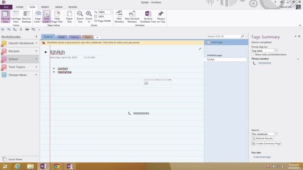Open File Explorer from taskbar
Screen dimensions: 303x170
pos(30,166)
